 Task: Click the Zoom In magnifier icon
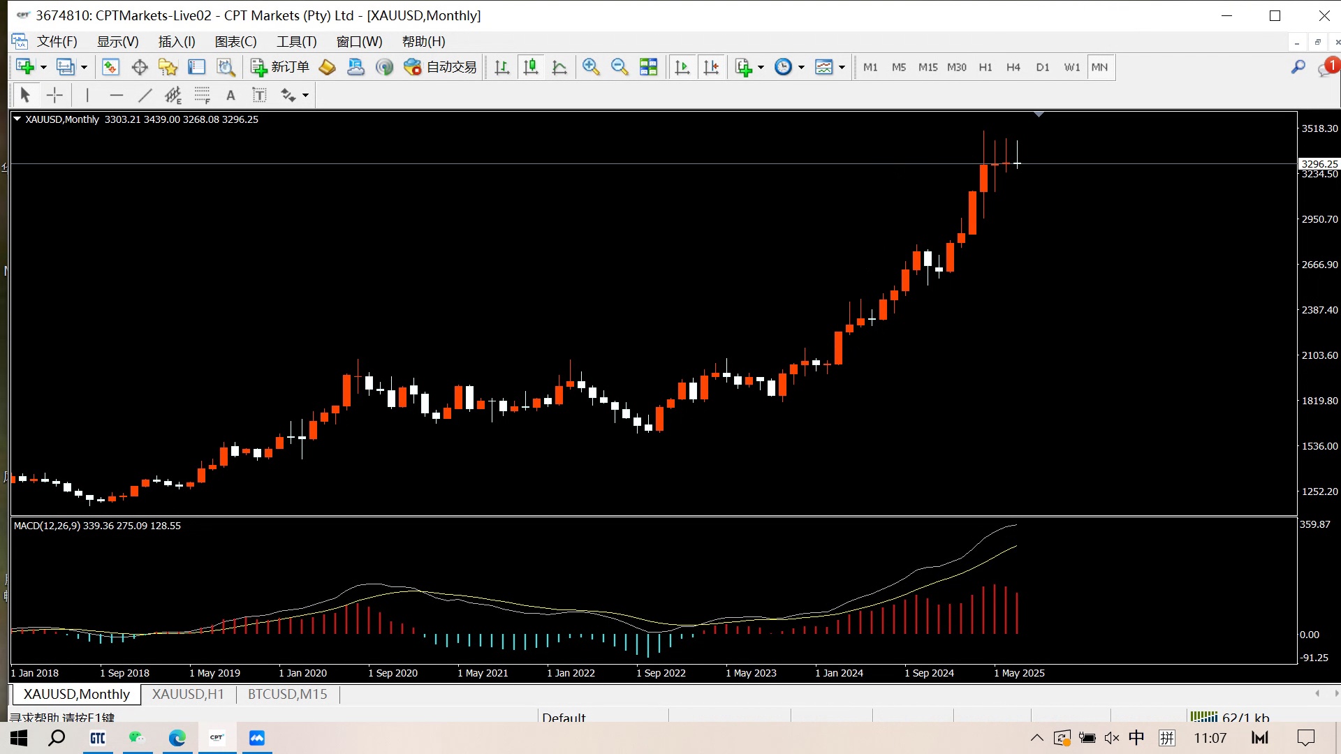click(x=591, y=67)
